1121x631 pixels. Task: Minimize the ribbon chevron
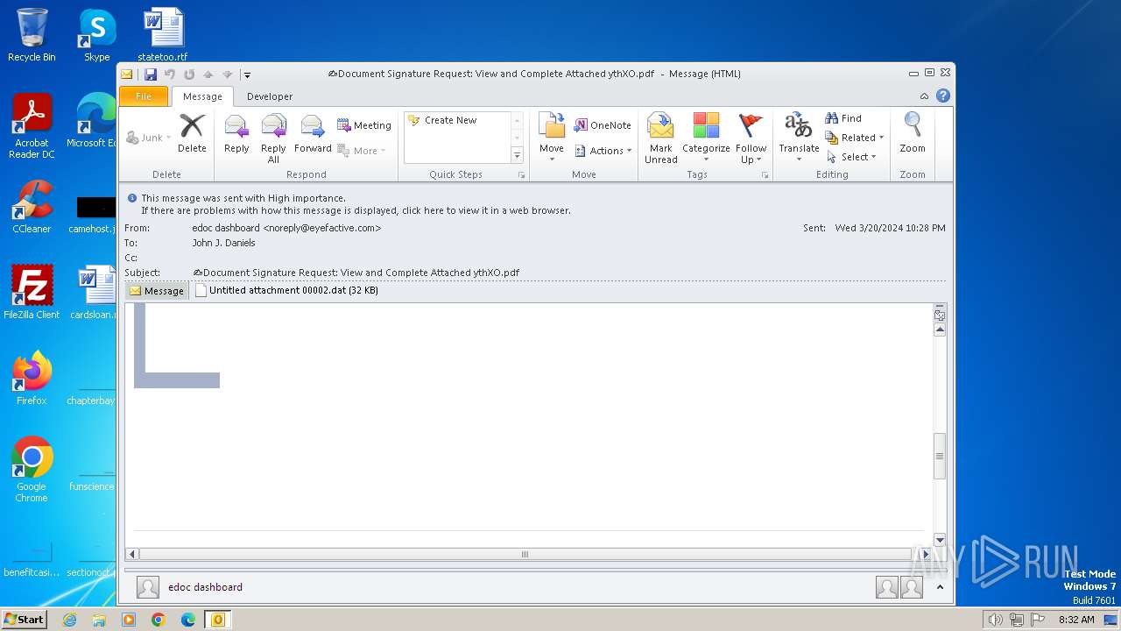[x=924, y=96]
